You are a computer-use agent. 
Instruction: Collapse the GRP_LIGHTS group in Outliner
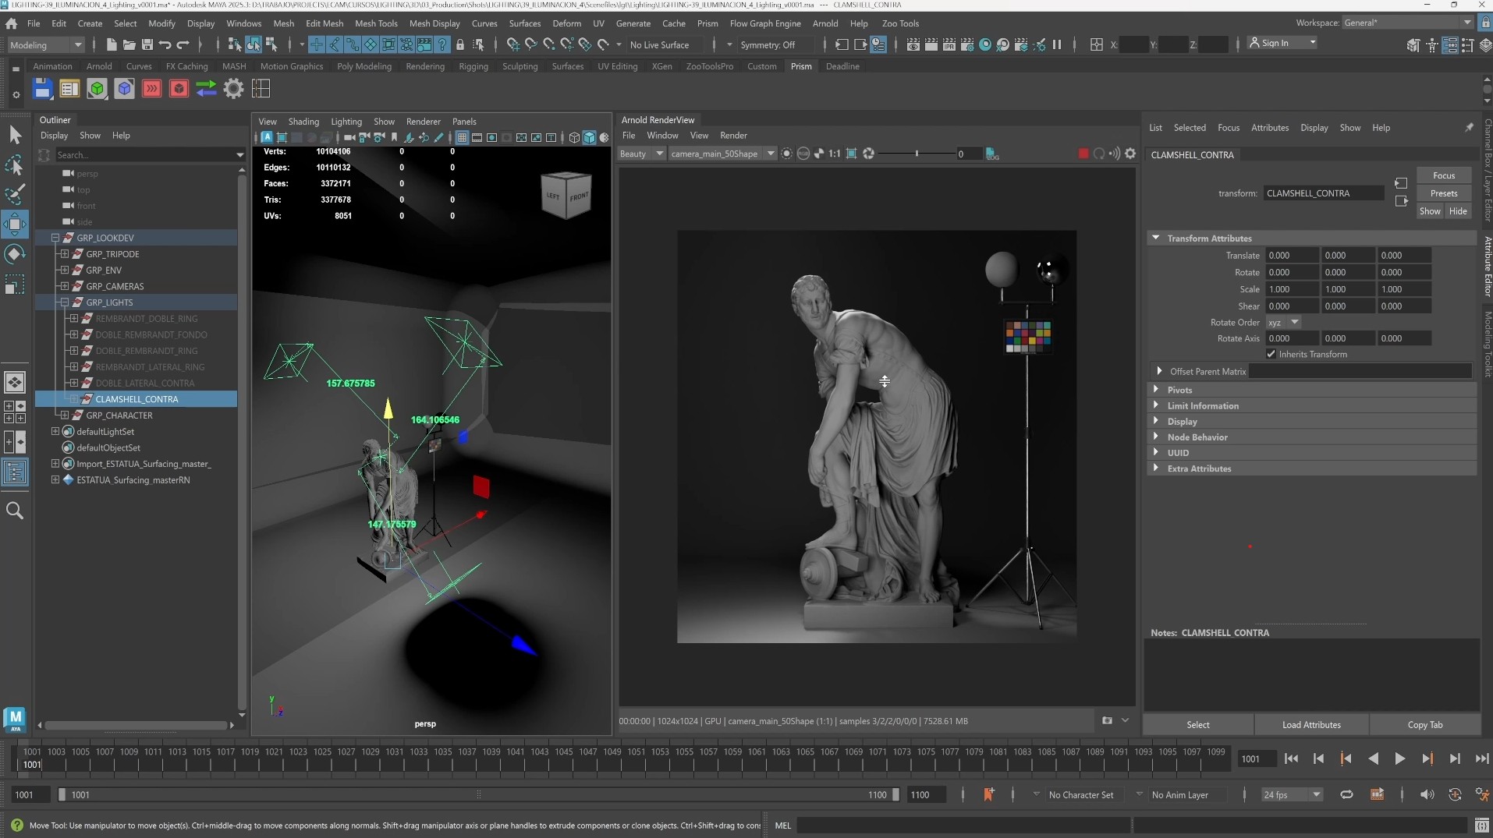coord(65,302)
